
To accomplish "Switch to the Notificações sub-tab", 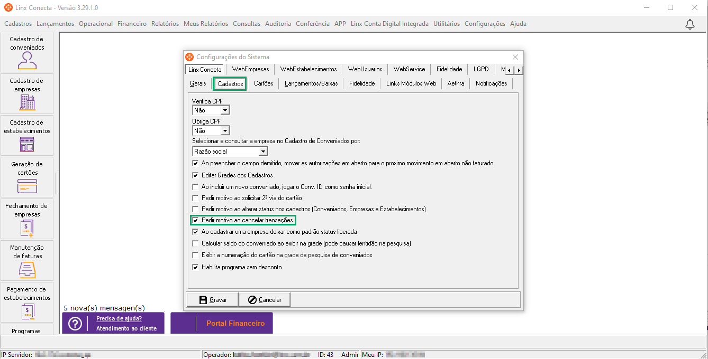I will [x=491, y=84].
